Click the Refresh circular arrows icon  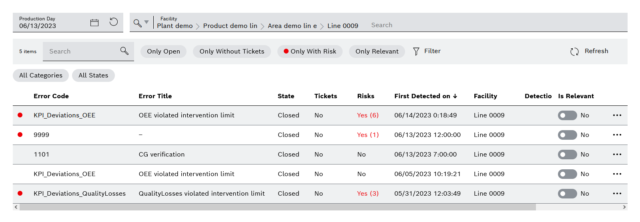[574, 52]
